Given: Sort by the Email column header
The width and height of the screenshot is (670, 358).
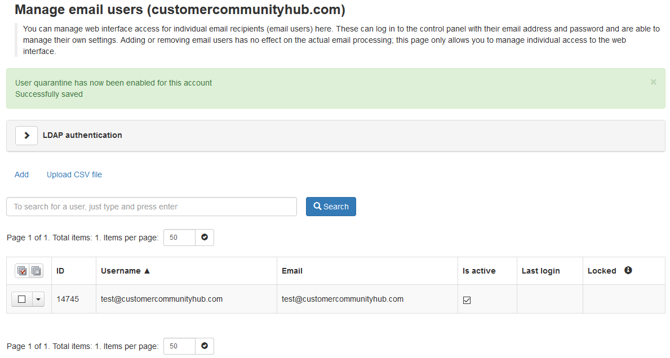Looking at the screenshot, I should [292, 271].
